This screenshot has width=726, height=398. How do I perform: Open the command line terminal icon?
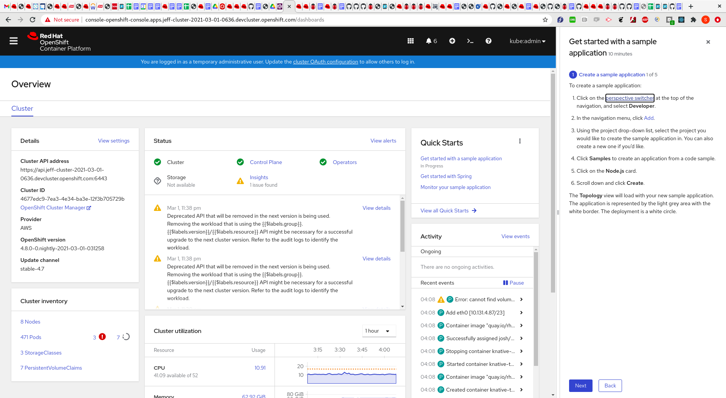pos(470,41)
